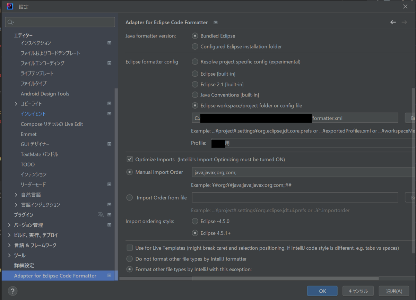Viewport: 416px width, 300px height.
Task: Close the 設定 dialog
Action: (405, 7)
